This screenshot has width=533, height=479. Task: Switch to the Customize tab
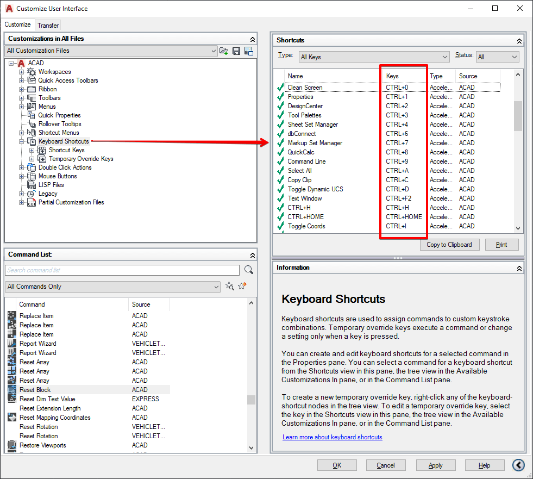[17, 24]
